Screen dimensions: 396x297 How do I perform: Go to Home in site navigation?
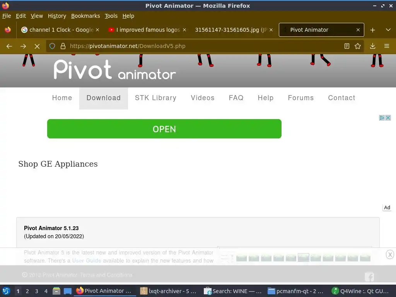point(62,98)
